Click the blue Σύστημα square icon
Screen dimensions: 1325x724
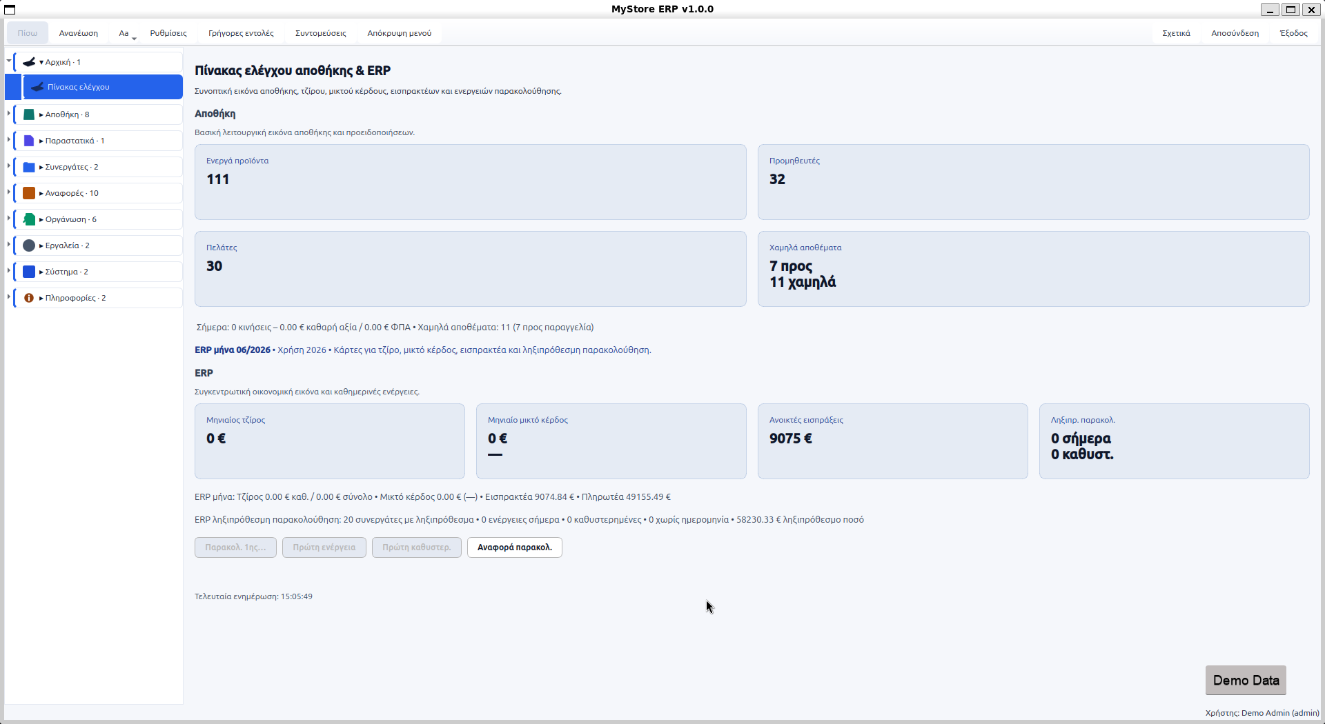pyautogui.click(x=29, y=272)
